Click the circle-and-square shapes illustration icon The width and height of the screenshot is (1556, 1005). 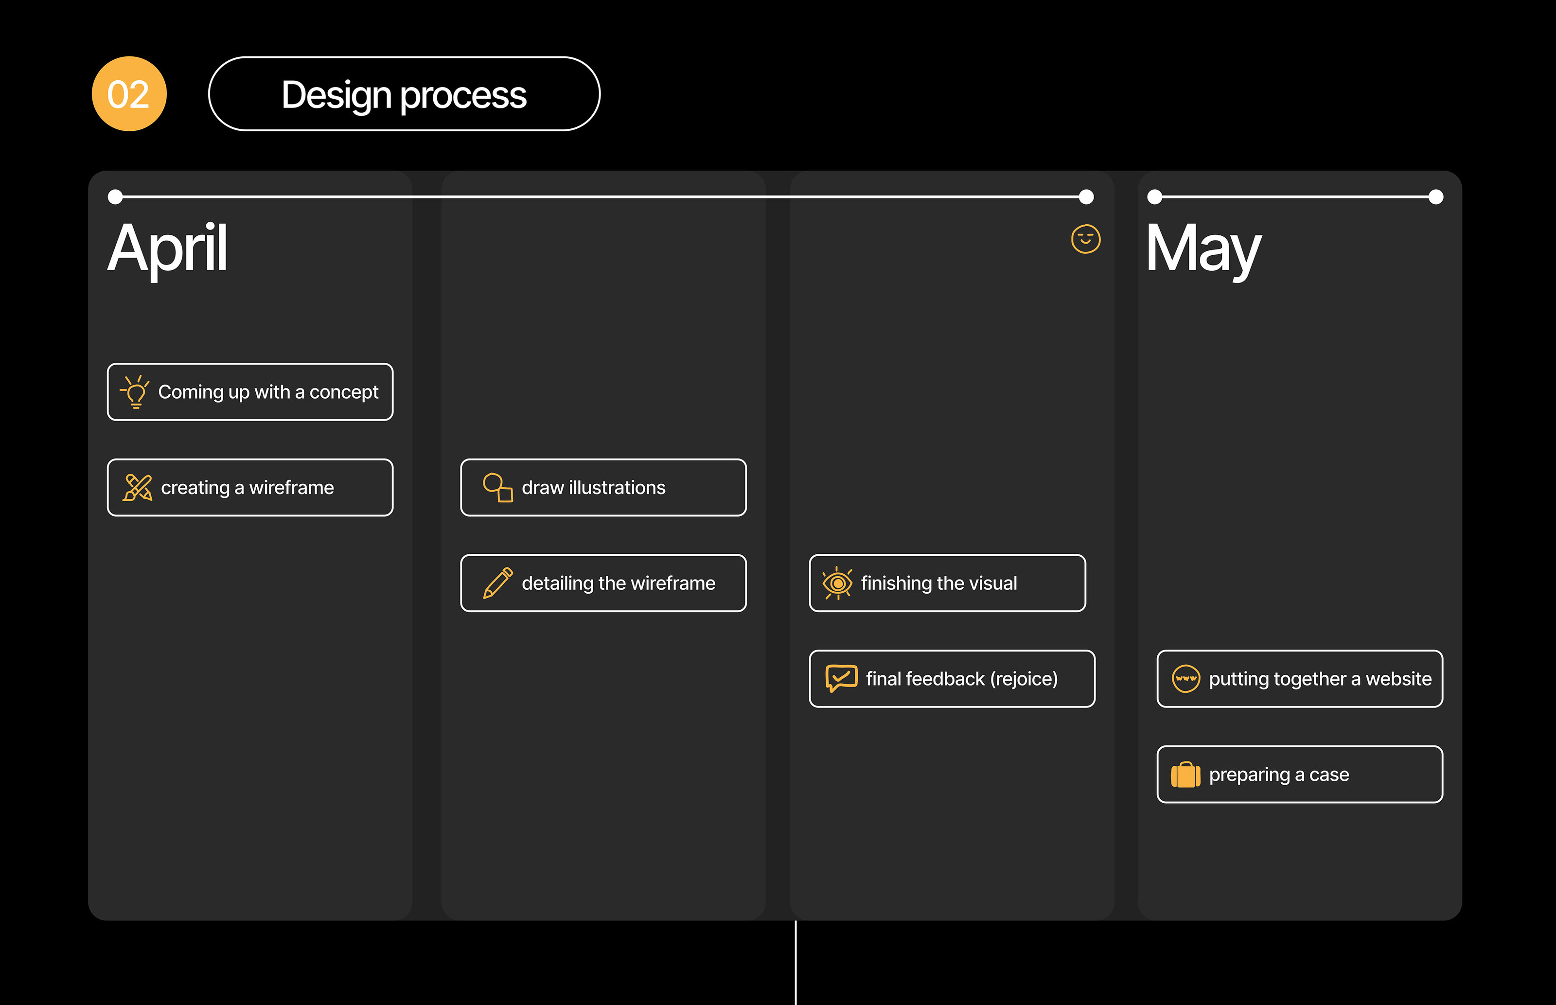[x=497, y=488]
